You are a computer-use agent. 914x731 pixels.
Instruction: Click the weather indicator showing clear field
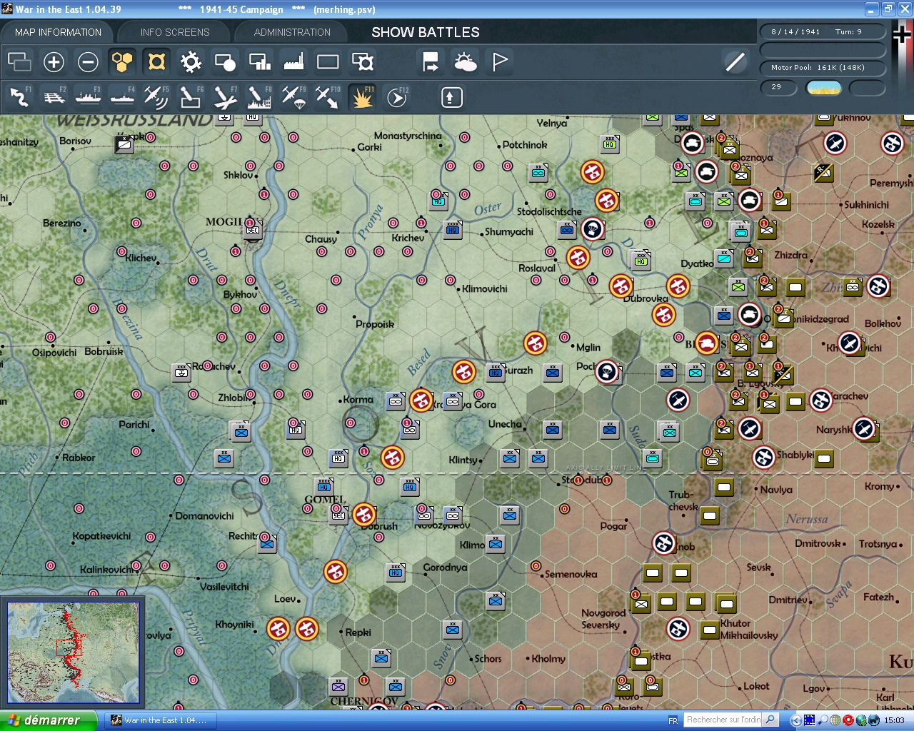pyautogui.click(x=824, y=88)
